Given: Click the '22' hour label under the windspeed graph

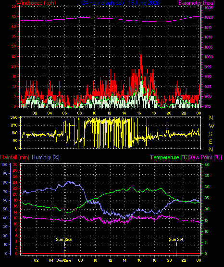Looking at the screenshot, I should point(184,113).
